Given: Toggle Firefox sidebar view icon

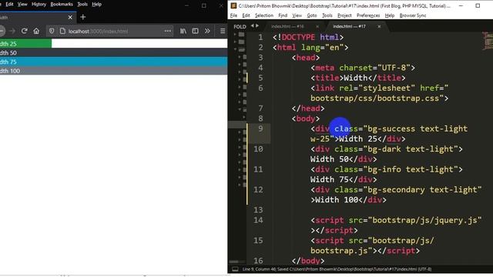Looking at the screenshot, I should 195,31.
